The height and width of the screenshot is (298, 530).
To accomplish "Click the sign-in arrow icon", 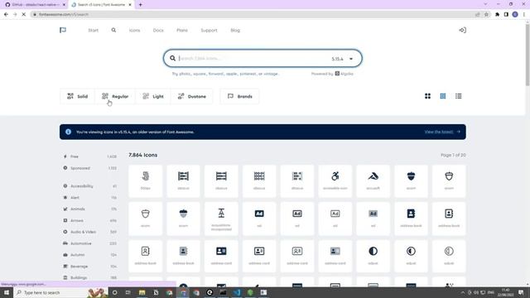I will click(x=462, y=30).
